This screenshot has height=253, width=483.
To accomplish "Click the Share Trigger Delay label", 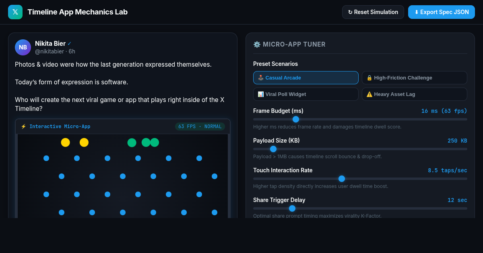I will [x=279, y=200].
